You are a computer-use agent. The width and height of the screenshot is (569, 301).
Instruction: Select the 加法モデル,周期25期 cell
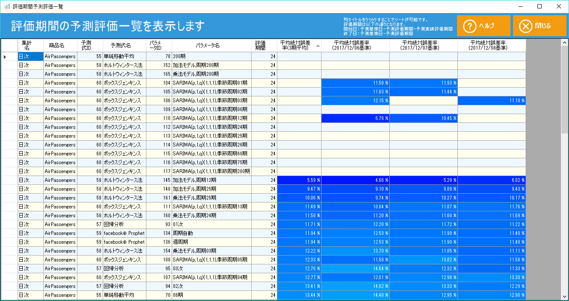pyautogui.click(x=212, y=189)
